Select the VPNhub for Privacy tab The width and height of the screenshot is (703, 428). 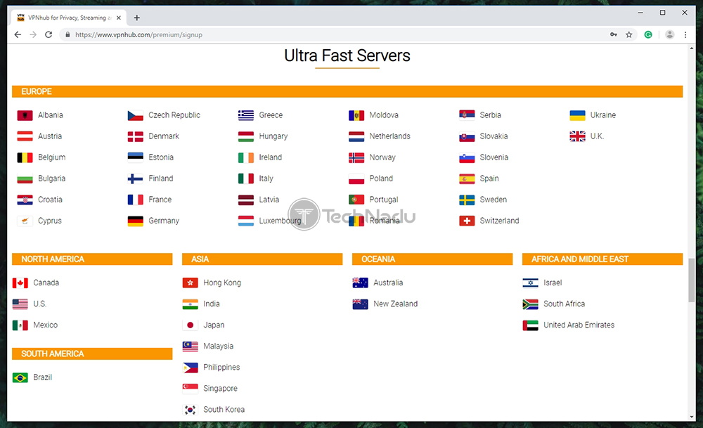pyautogui.click(x=69, y=18)
